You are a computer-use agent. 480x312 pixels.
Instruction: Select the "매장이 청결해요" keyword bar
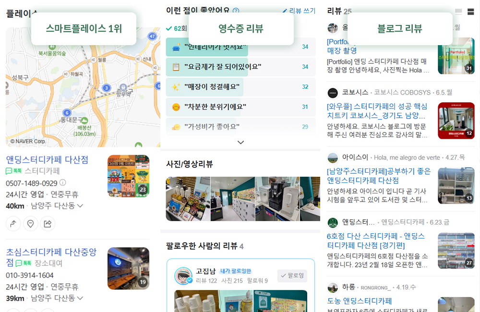click(240, 87)
